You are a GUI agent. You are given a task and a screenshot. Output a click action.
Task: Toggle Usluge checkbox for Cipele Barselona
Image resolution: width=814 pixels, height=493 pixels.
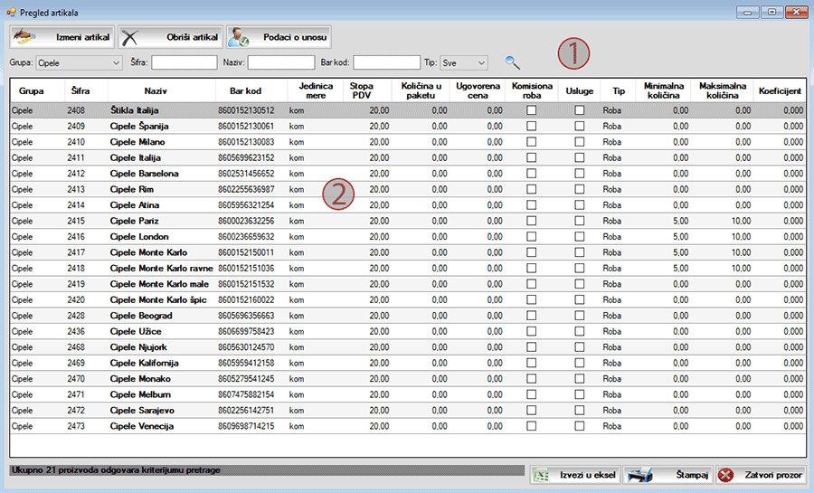pyautogui.click(x=580, y=174)
